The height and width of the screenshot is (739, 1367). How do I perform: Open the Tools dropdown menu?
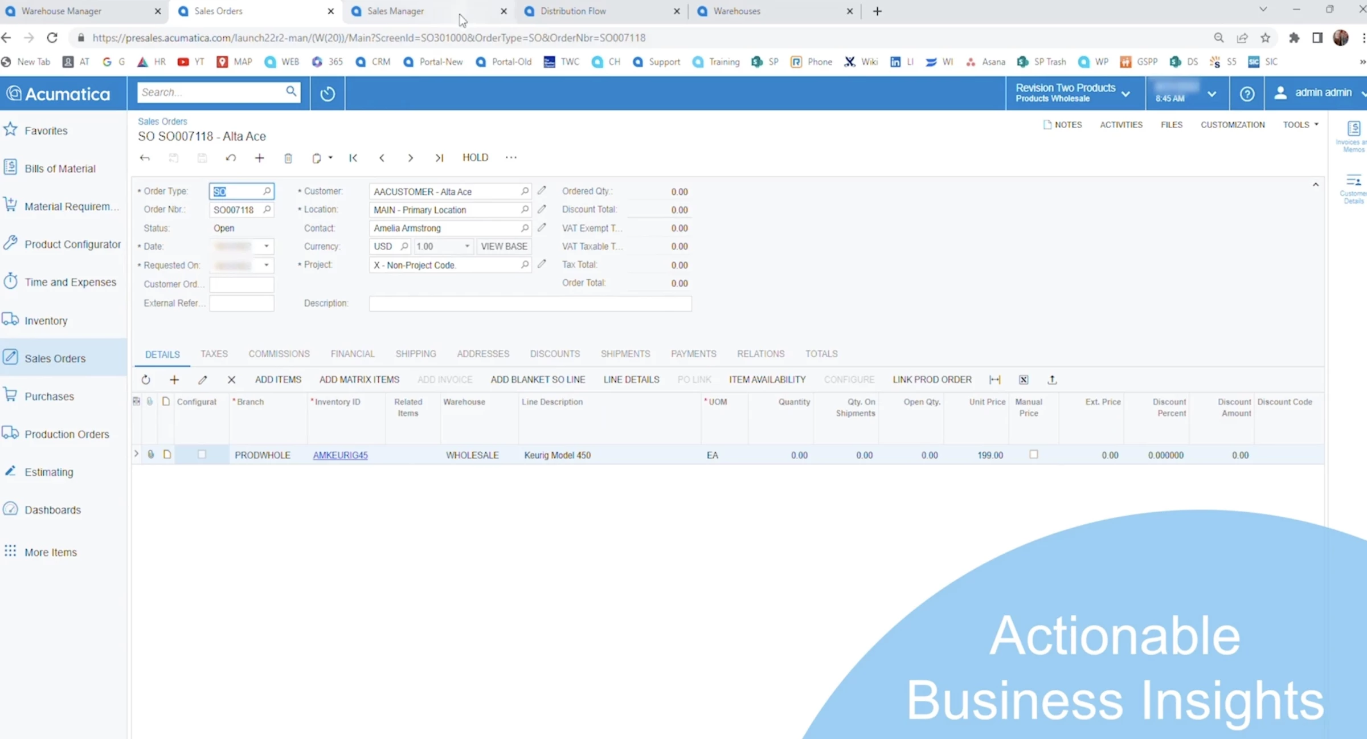(1301, 125)
